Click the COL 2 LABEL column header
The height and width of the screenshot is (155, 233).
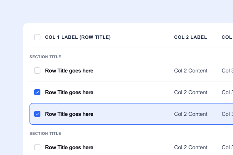190,37
